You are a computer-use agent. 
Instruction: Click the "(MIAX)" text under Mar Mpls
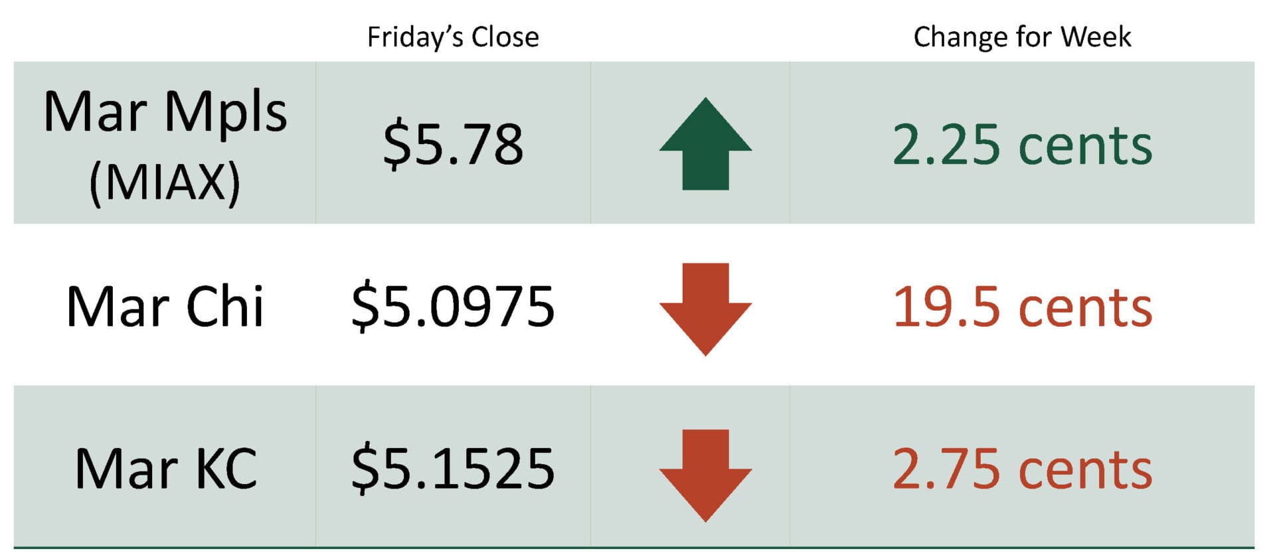(165, 182)
